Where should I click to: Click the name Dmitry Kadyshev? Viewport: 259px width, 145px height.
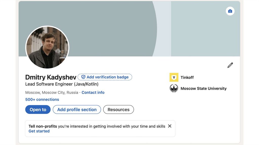51,77
